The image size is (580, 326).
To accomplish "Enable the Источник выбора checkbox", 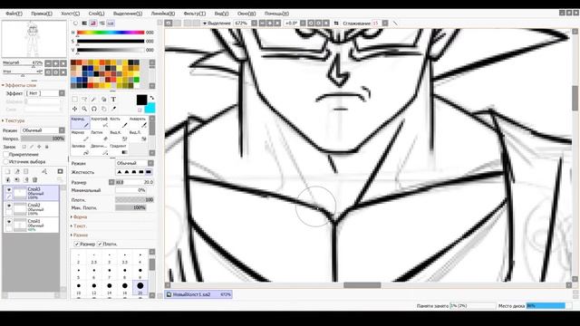I will pyautogui.click(x=5, y=162).
